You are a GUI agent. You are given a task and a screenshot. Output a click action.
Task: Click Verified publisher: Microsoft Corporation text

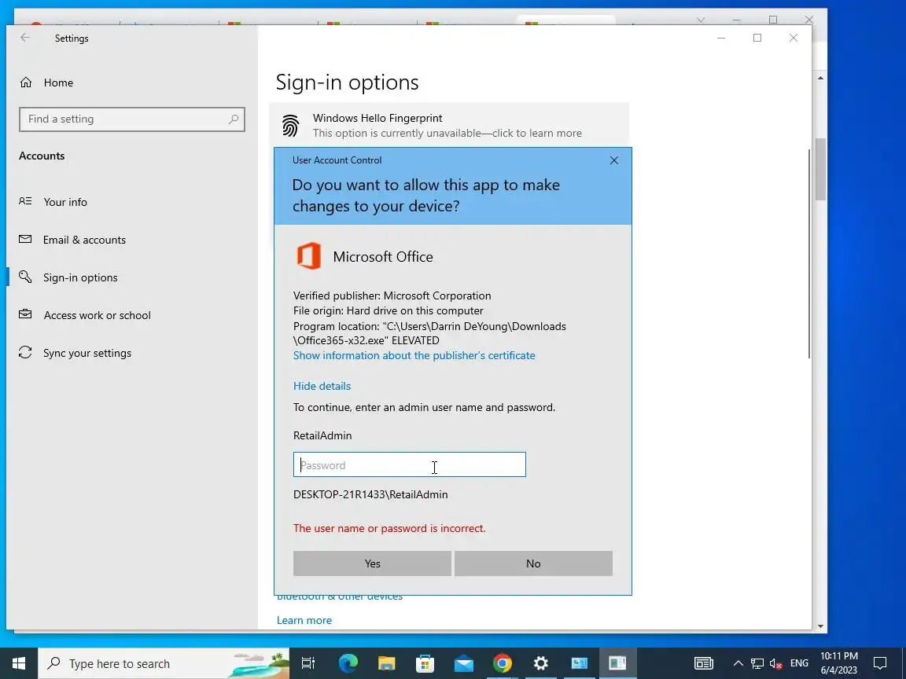[x=392, y=295]
